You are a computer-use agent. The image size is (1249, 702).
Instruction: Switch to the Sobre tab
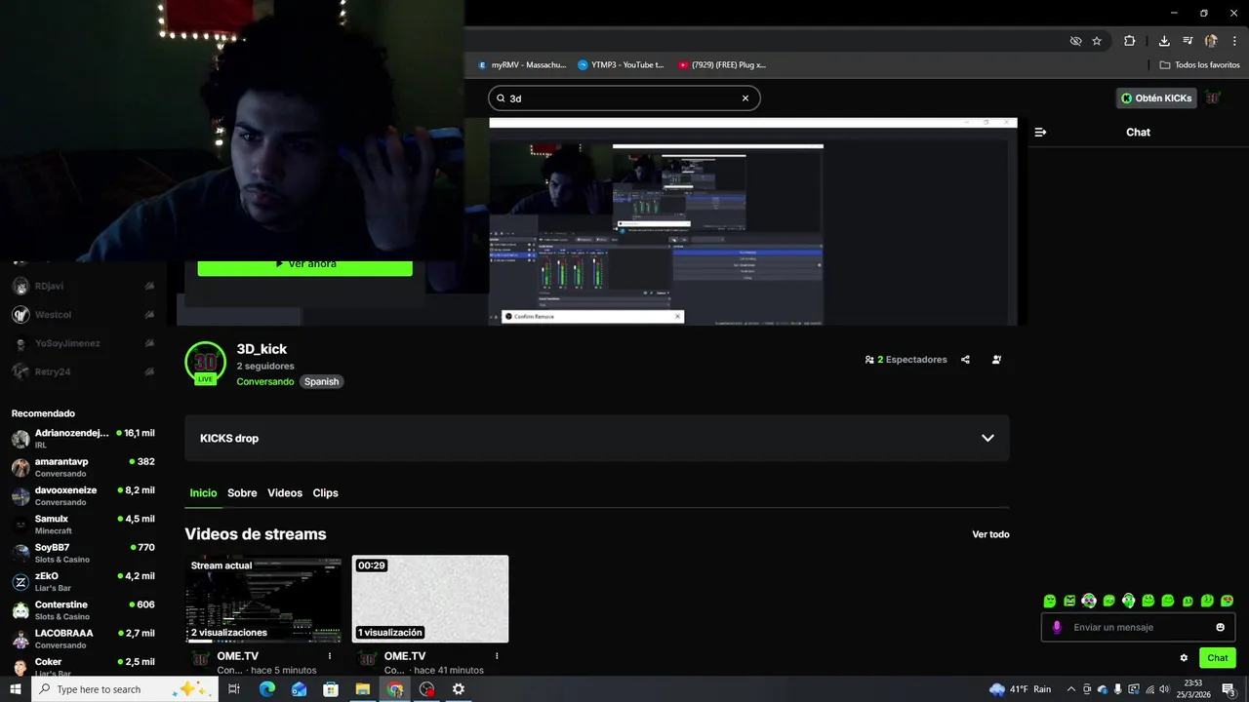point(242,493)
